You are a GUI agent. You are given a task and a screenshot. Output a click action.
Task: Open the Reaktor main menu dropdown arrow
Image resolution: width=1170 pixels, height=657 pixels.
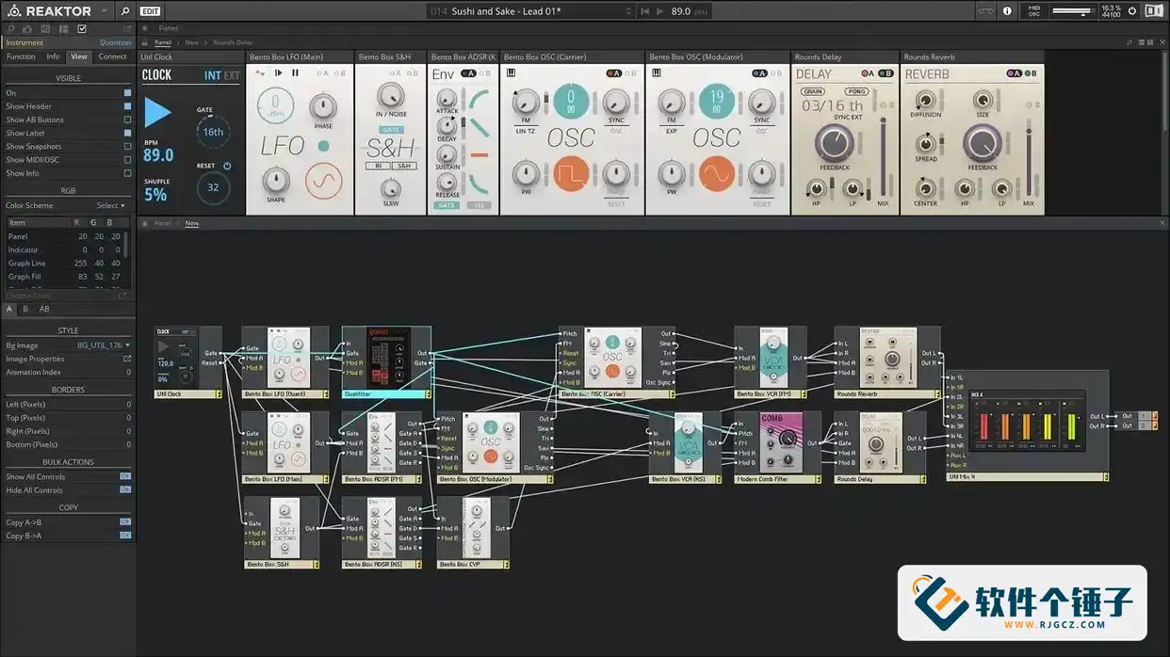[103, 11]
